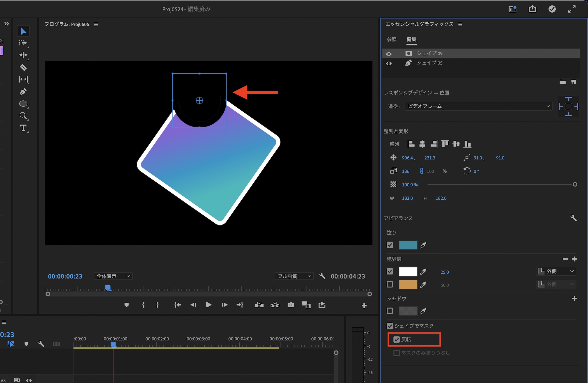
Task: Open the 追従 ビデオフレーム dropdown
Action: coord(478,106)
